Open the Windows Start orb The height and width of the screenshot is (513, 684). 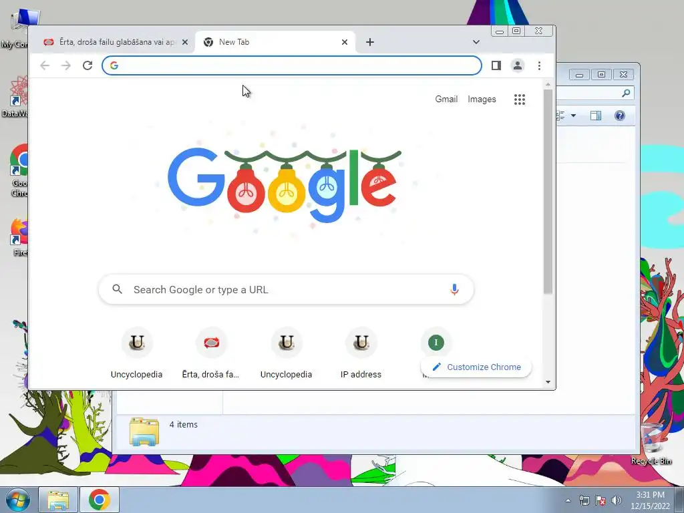[17, 500]
